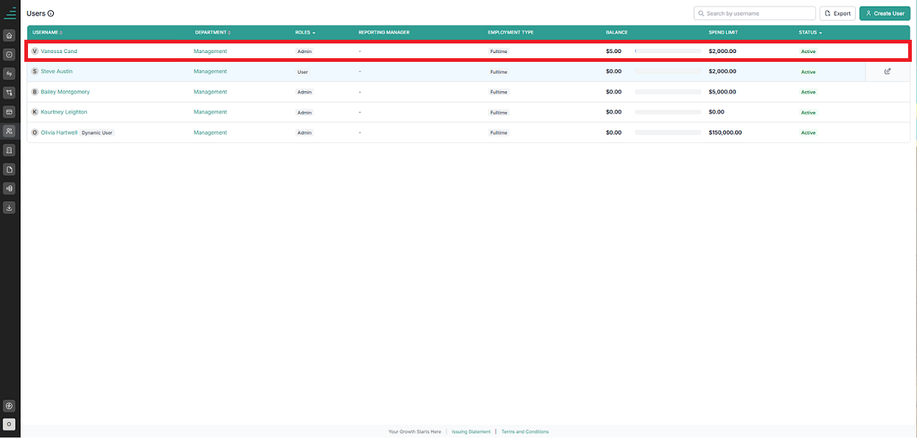Open the Bailey Montgomery user link
The width and height of the screenshot is (917, 439).
pos(65,92)
